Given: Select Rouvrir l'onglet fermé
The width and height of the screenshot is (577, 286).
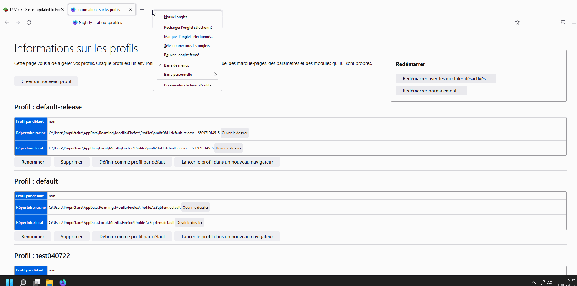Looking at the screenshot, I should coord(187,55).
